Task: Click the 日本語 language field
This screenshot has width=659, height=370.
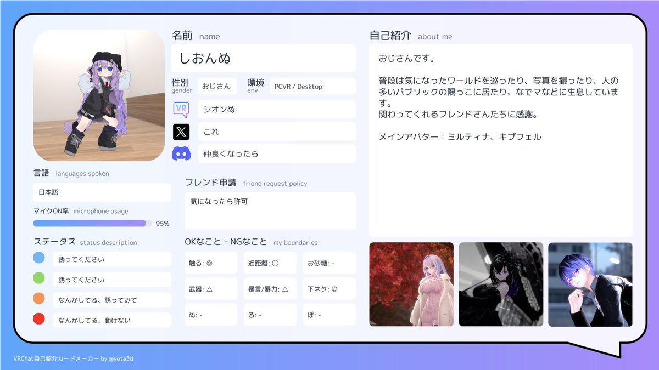Action: [102, 192]
